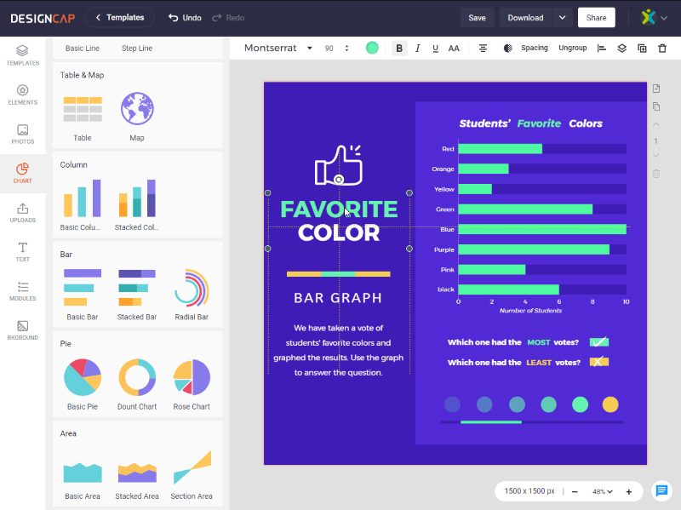Screen dimensions: 681x510
Task: Move the page down
Action: coord(656,156)
